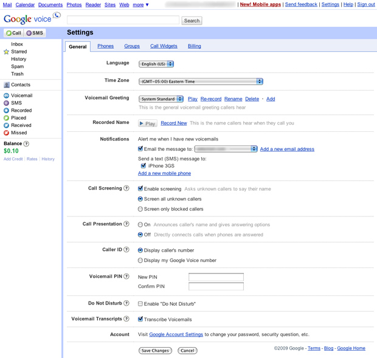Open the Call Widgets tab
This screenshot has height=358, width=377.
(164, 46)
